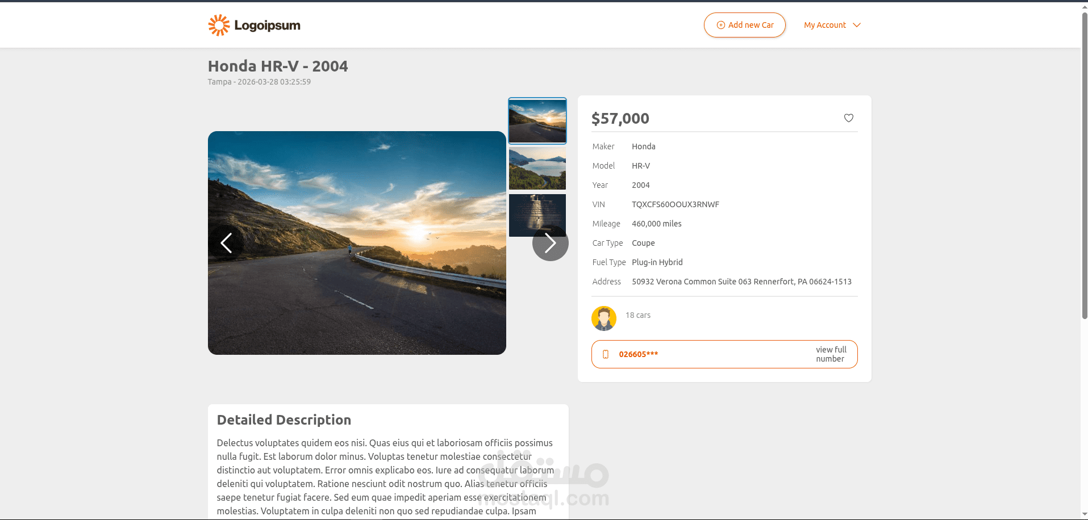1088x520 pixels.
Task: Click the 18 cars seller link
Action: click(x=637, y=315)
